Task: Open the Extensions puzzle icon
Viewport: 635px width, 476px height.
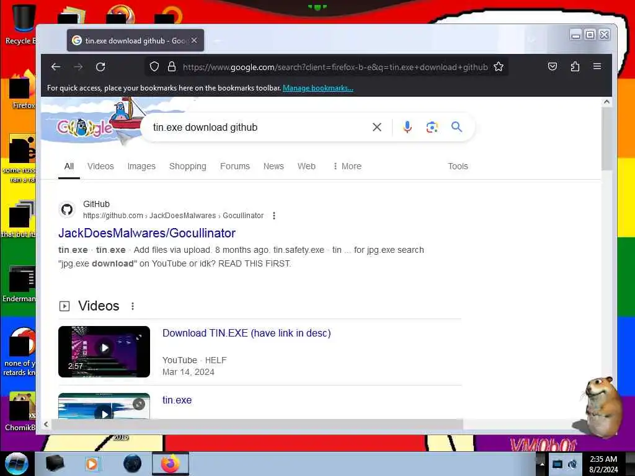Action: click(x=575, y=66)
